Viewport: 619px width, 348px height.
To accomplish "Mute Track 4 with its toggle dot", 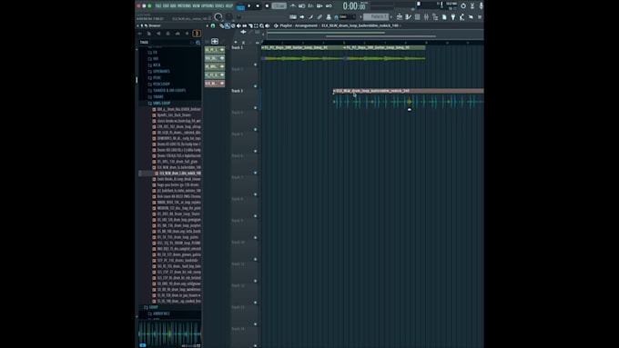I will [x=256, y=129].
